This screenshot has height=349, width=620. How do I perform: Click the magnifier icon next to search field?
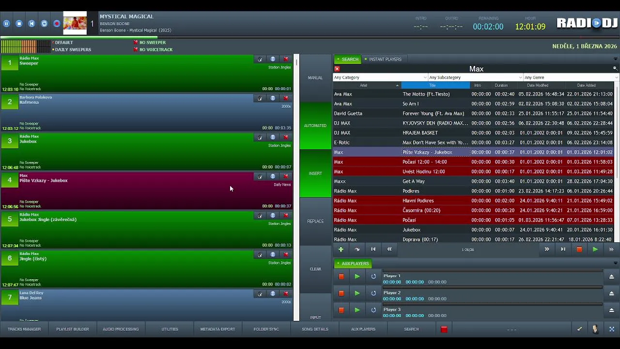pos(615,69)
